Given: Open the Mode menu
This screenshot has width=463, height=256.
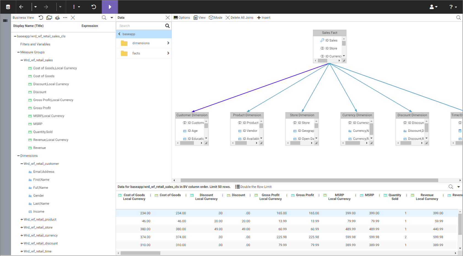Looking at the screenshot, I should 216,18.
